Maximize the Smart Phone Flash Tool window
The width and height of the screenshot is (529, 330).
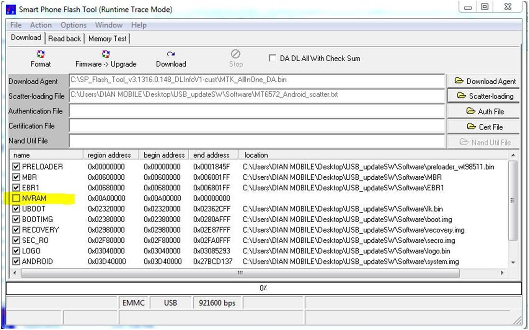point(485,7)
